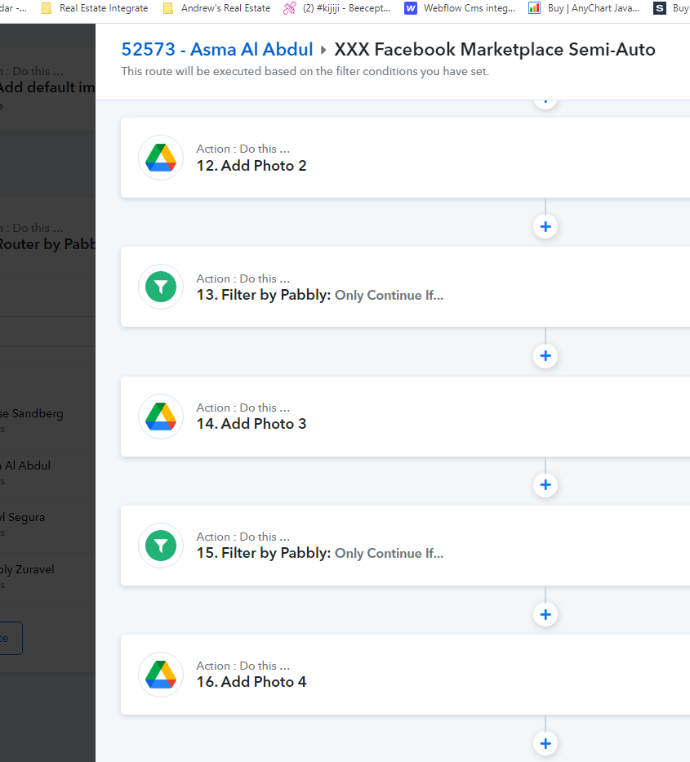Click the Al Abdul route in the dimmed sidebar
This screenshot has width=690, height=762.
coord(47,472)
